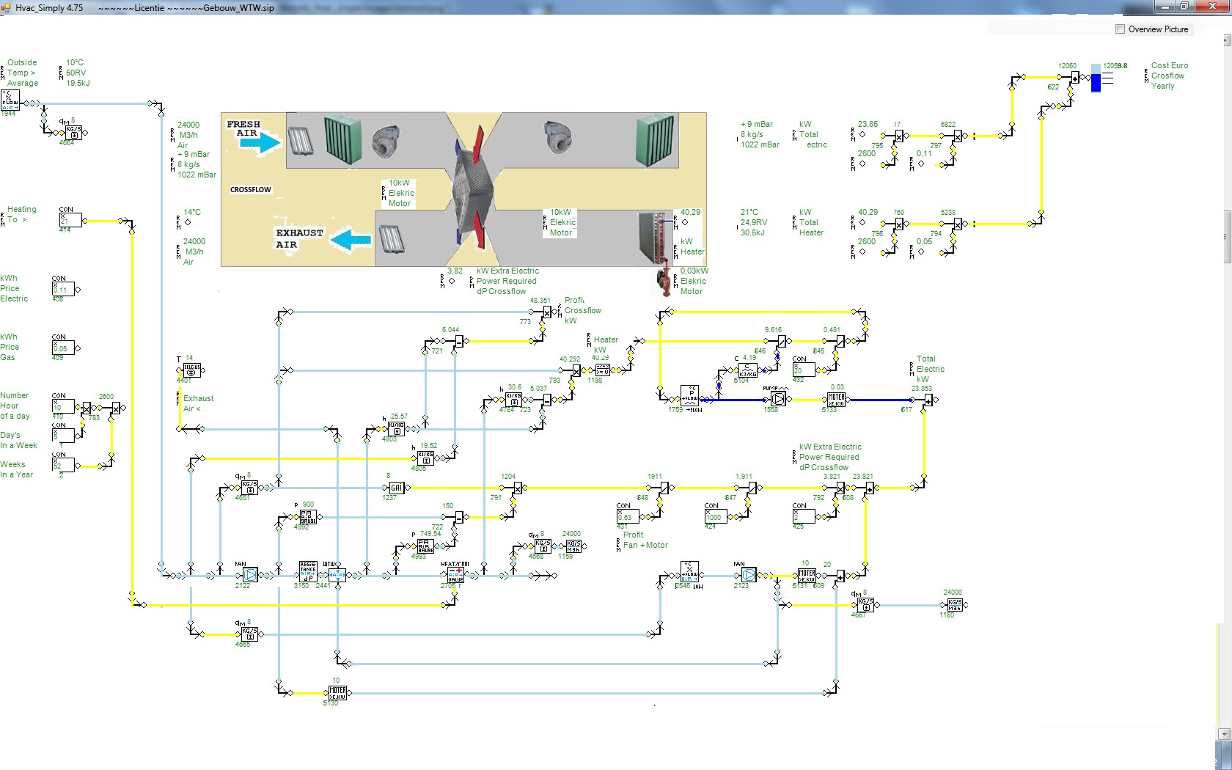Click the Heating To constant field 414
The width and height of the screenshot is (1232, 770).
coord(70,220)
